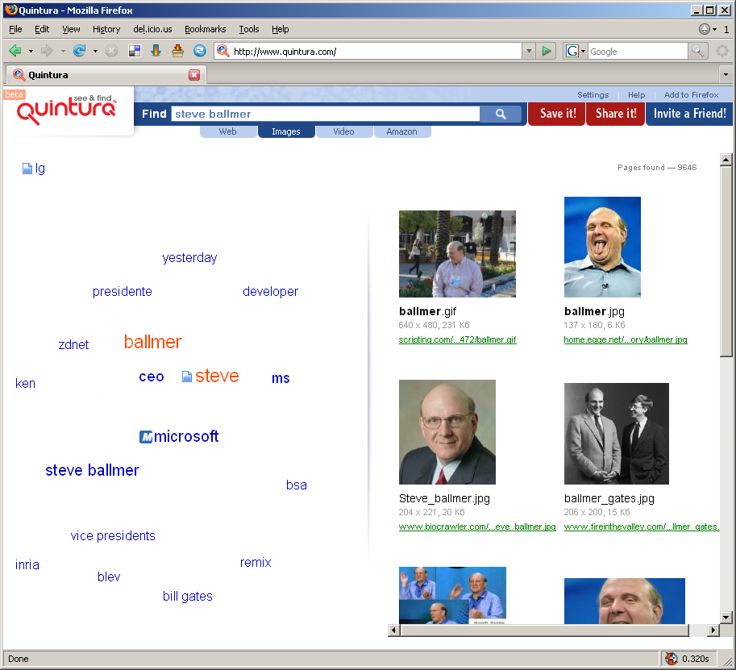Click the Google search engine icon
The image size is (736, 670).
(572, 51)
